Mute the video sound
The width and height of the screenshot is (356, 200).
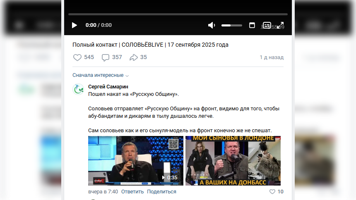(x=212, y=25)
